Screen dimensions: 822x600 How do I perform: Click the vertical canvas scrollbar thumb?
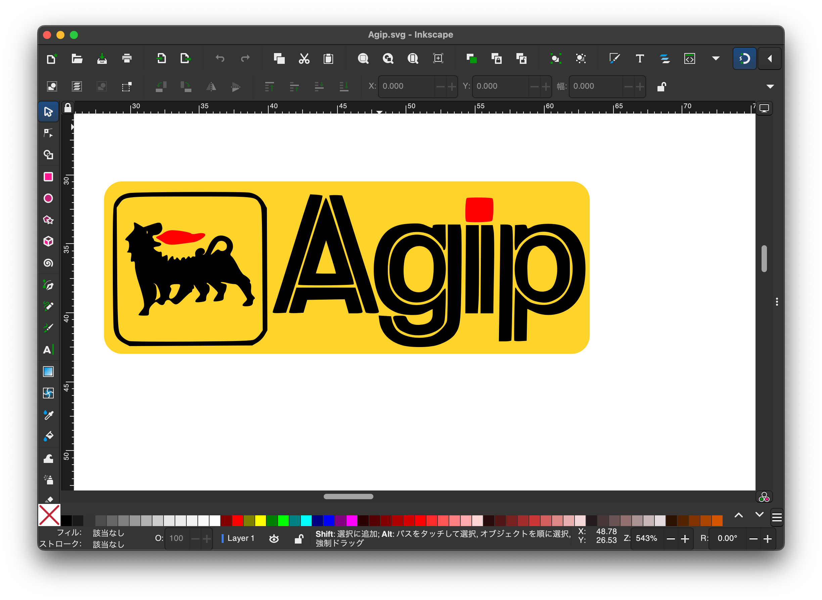tap(764, 259)
